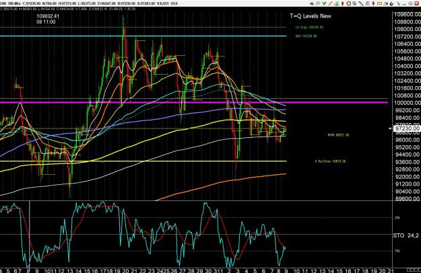This screenshot has height=273, width=421.
Task: Click the date 21 on the time axis
Action: [x=391, y=270]
